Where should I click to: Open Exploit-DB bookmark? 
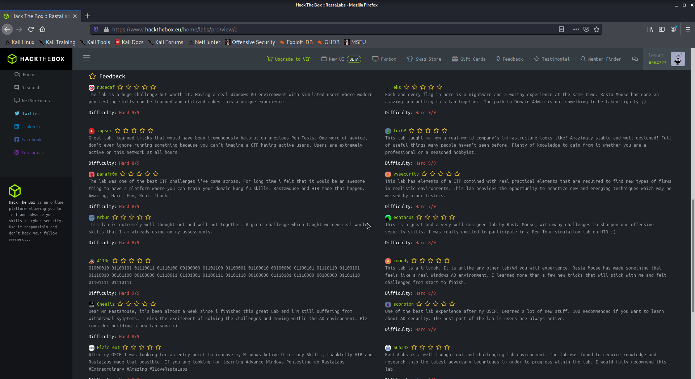coord(296,42)
